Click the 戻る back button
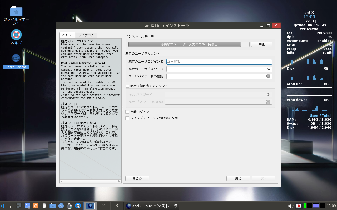Viewport: 337px width, 210px height. 238,178
